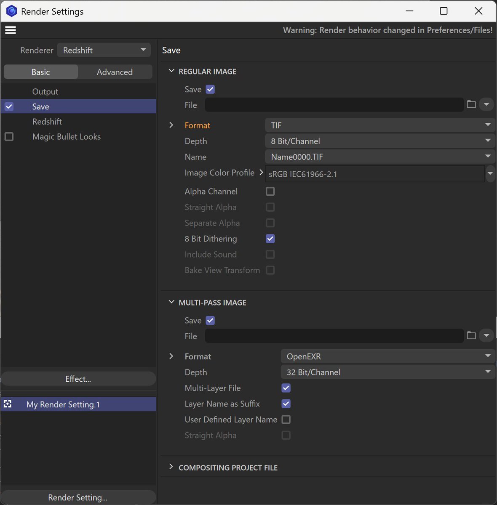
Task: Open the Multi-Pass Format OpenEXR dropdown
Action: click(388, 356)
